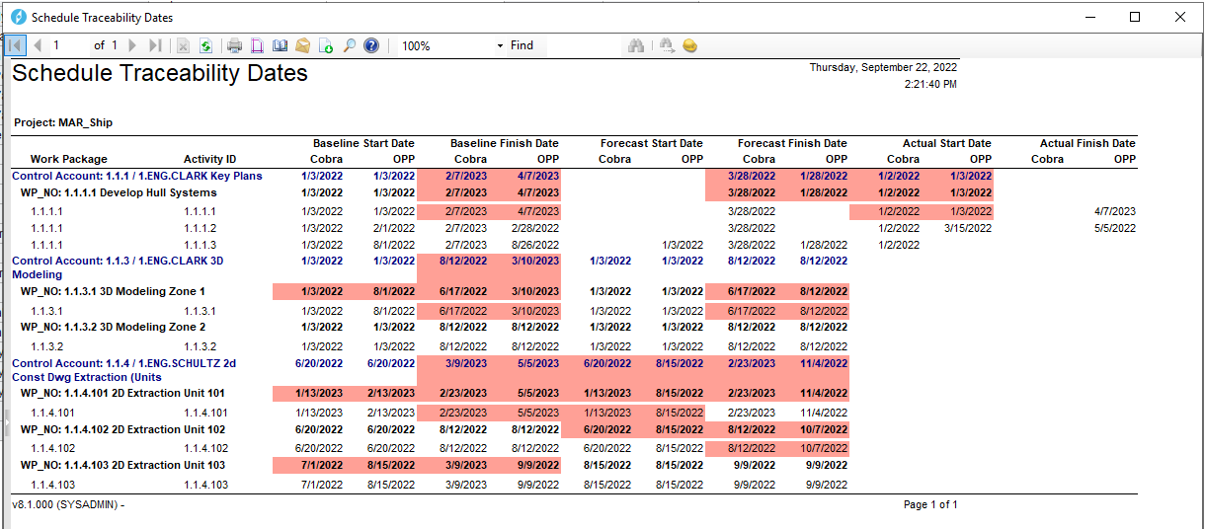The width and height of the screenshot is (1206, 529).
Task: Jump to the last page
Action: (x=155, y=45)
